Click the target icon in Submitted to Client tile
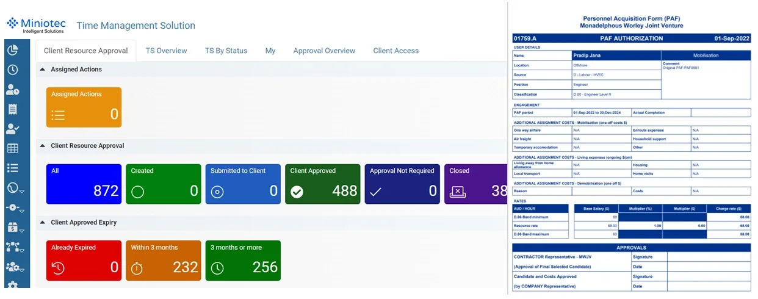The width and height of the screenshot is (758, 299). pyautogui.click(x=217, y=192)
